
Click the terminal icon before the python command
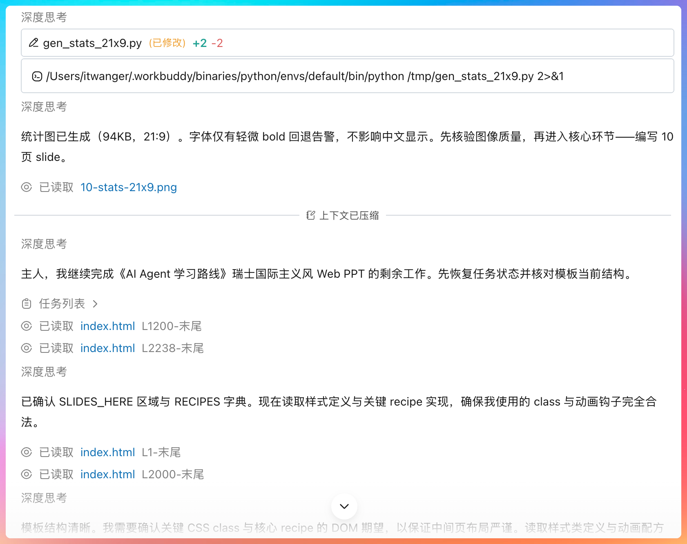[x=37, y=76]
